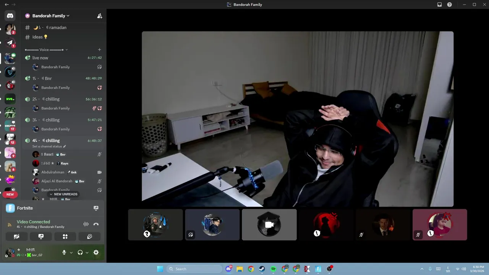Click the Video Connected status text
Viewport: 489px width, 275px height.
tap(33, 222)
